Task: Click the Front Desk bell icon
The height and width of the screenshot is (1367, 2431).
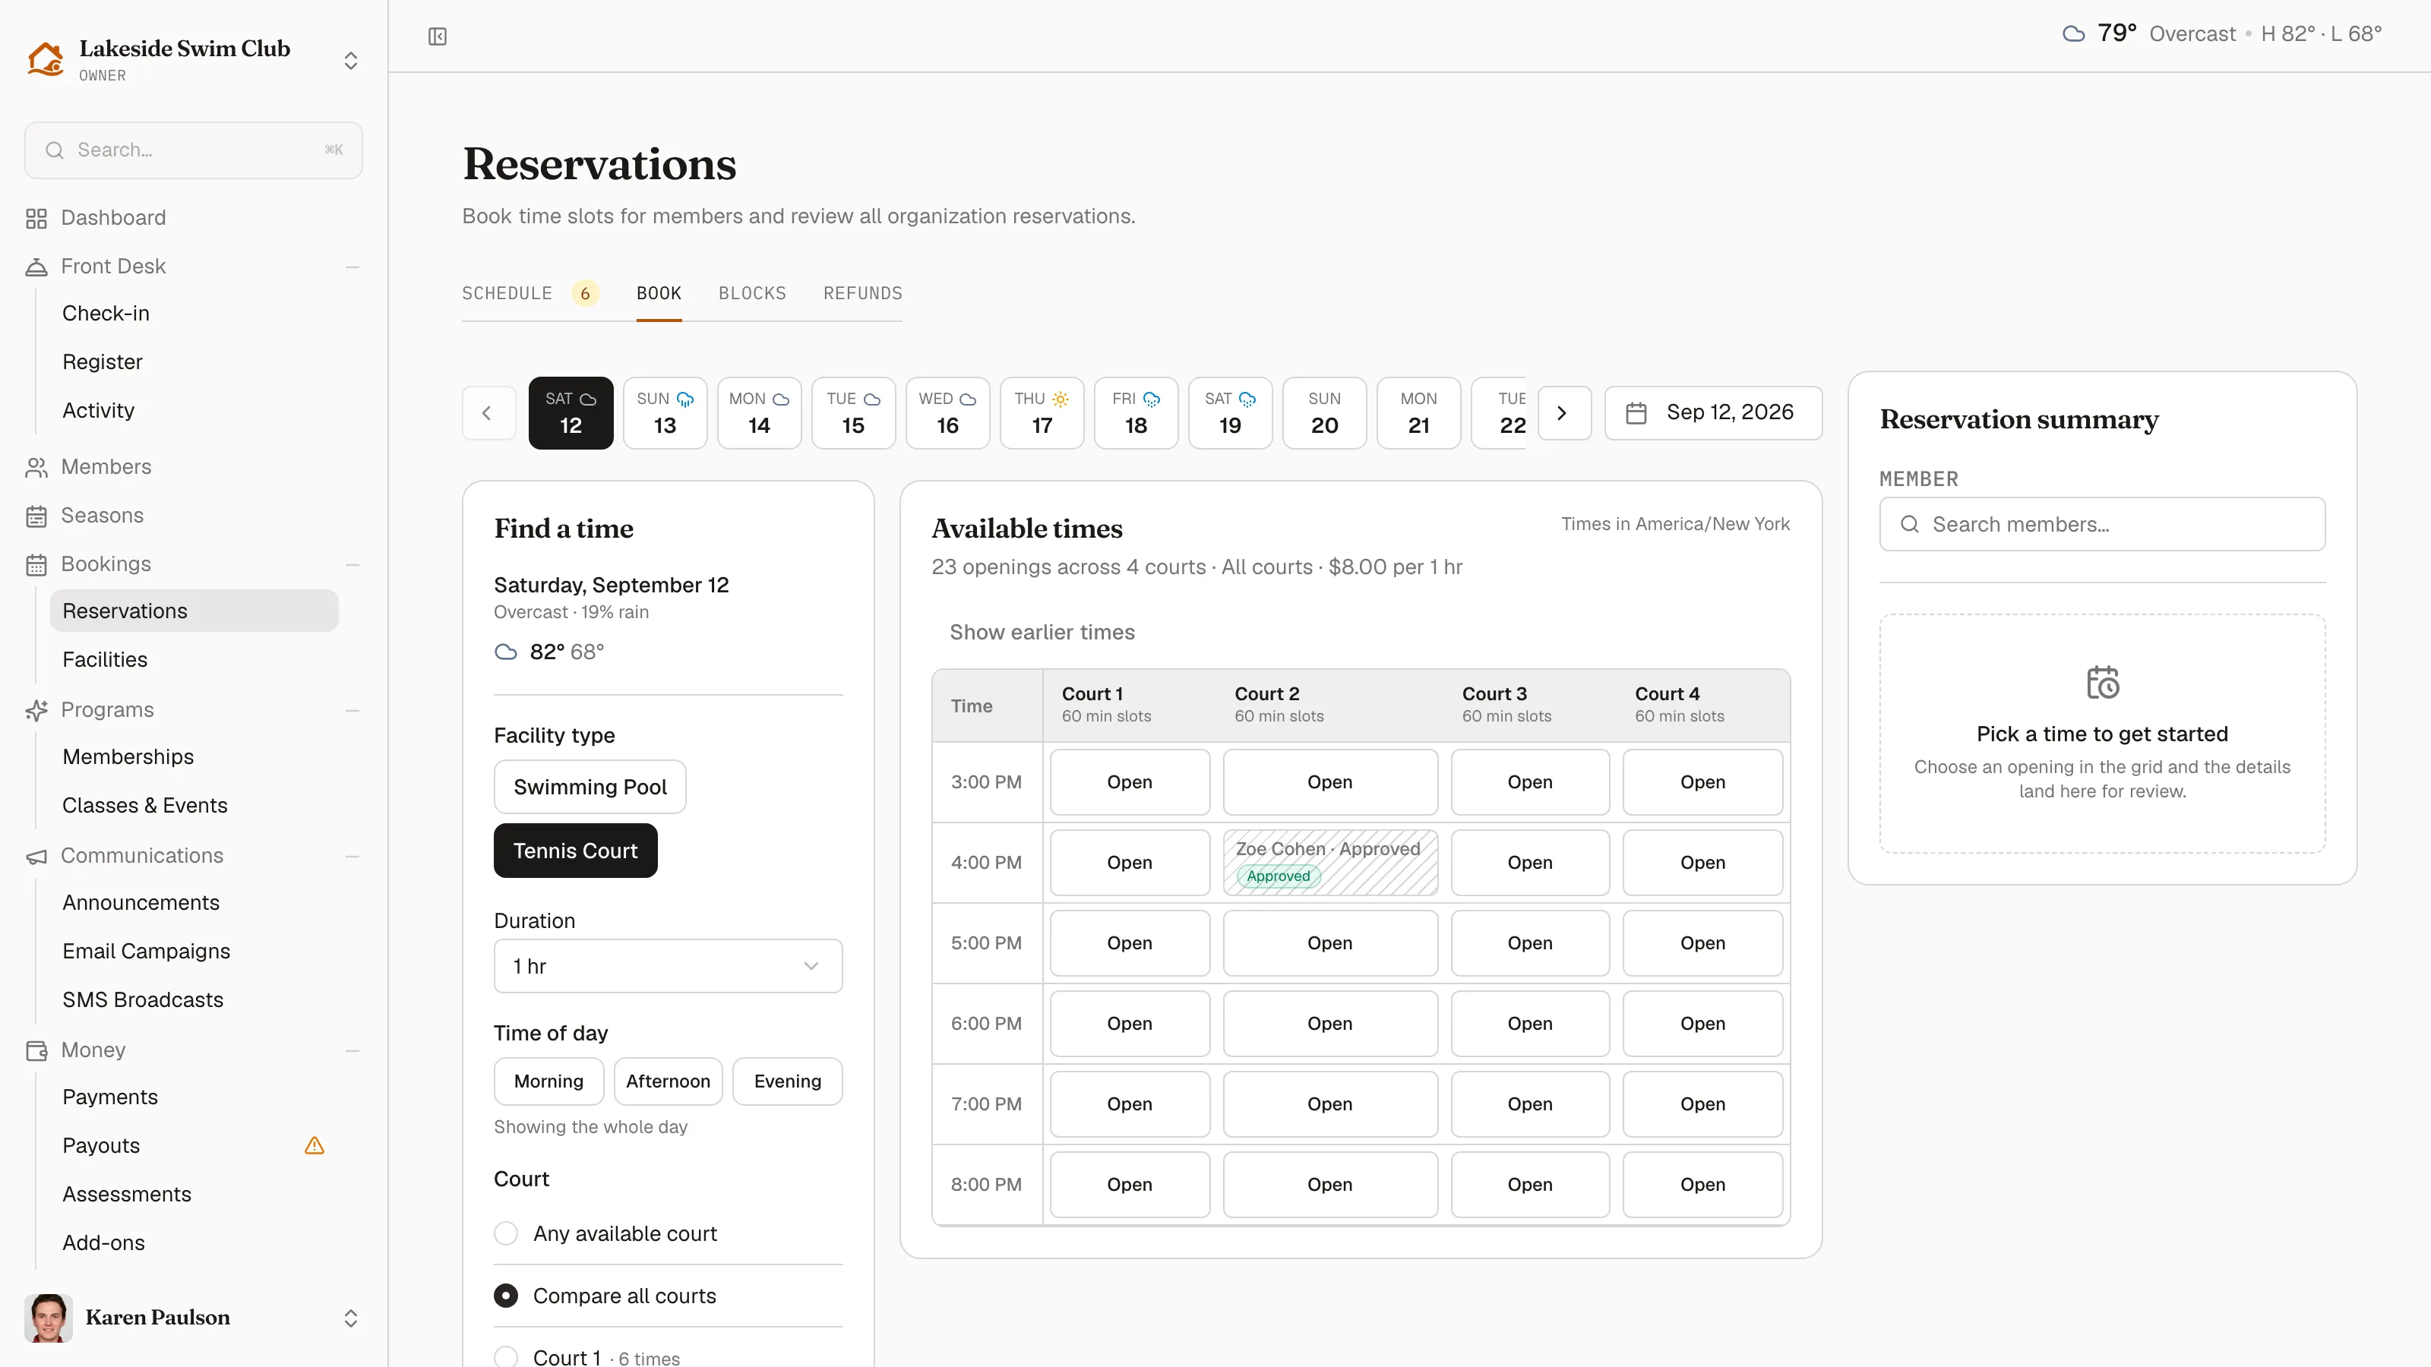Action: (x=36, y=267)
